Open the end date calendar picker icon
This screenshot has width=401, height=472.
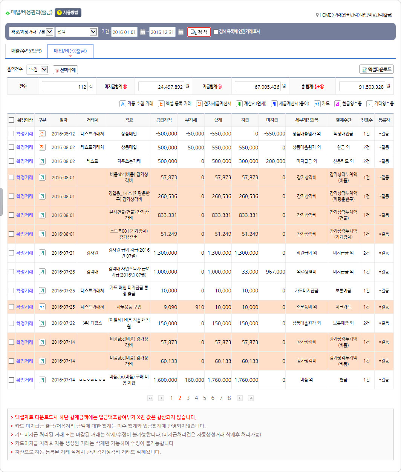181,32
